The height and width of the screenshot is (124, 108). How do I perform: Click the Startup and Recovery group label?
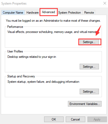pyautogui.click(x=21, y=76)
